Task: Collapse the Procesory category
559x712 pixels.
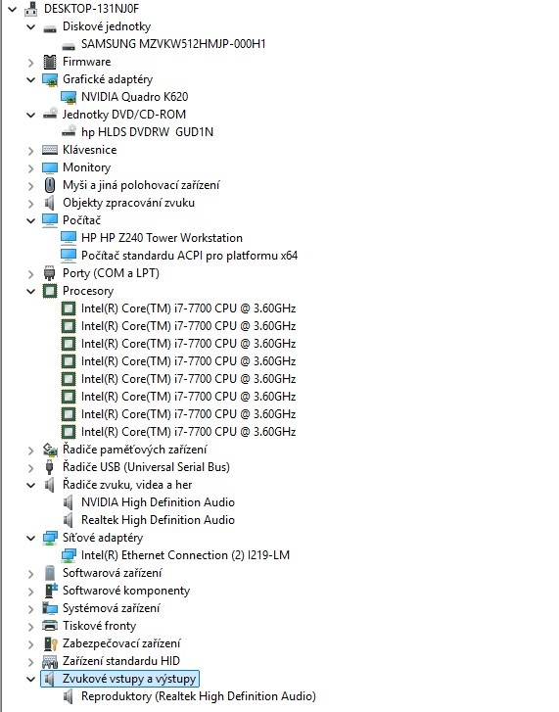Action: (30, 291)
